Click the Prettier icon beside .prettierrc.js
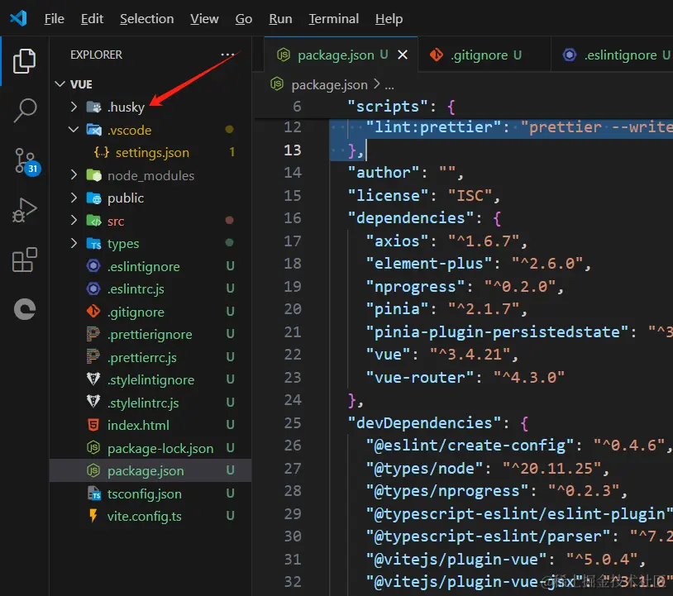 point(93,356)
